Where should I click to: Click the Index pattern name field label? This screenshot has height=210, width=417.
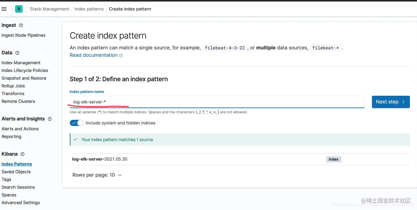point(87,92)
